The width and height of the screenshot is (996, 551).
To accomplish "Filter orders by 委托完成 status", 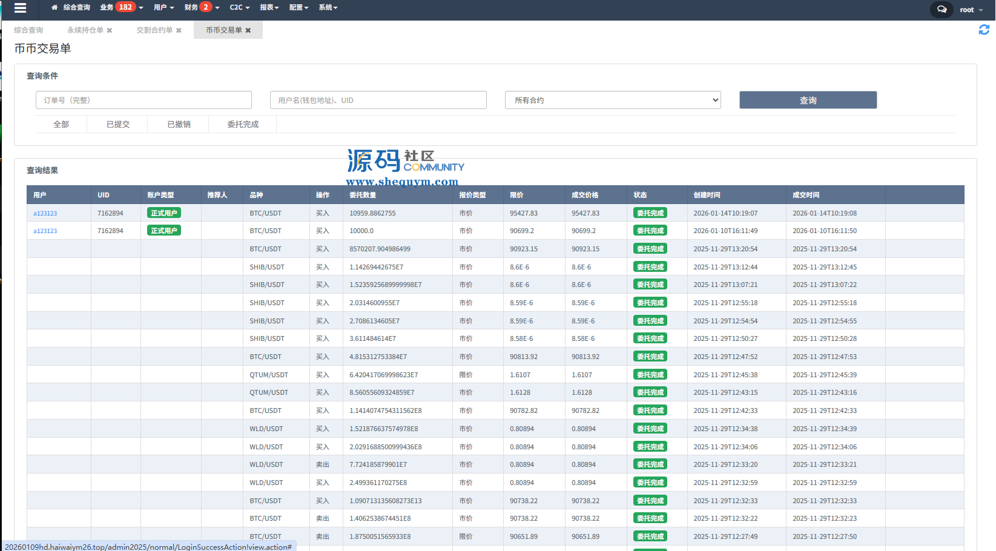I will tap(243, 124).
